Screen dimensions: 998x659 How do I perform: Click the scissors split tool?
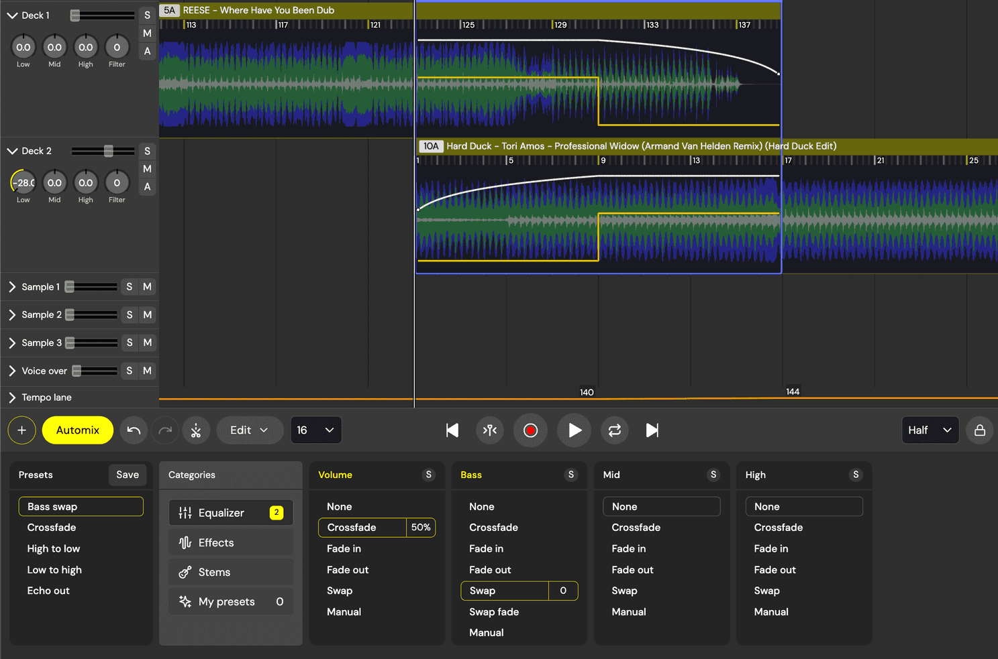click(196, 430)
